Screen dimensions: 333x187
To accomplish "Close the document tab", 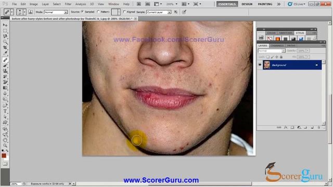I will click(135, 19).
